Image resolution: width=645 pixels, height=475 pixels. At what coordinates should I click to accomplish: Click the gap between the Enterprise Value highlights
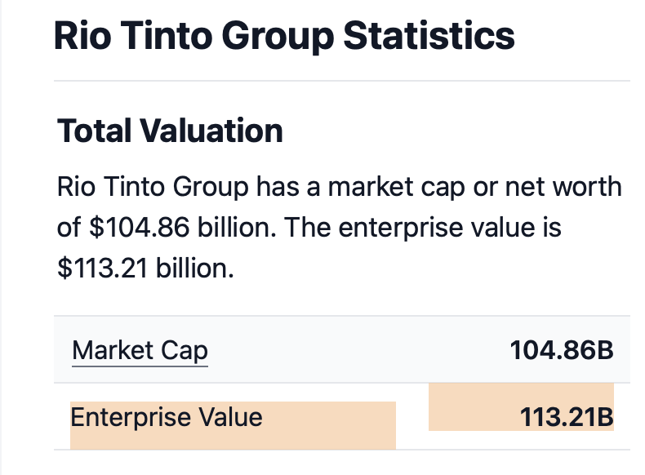412,418
